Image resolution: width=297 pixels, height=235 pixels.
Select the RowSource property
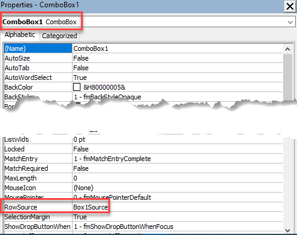tap(38, 207)
